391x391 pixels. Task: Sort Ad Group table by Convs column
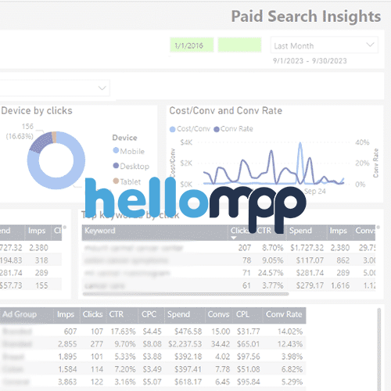pos(218,314)
